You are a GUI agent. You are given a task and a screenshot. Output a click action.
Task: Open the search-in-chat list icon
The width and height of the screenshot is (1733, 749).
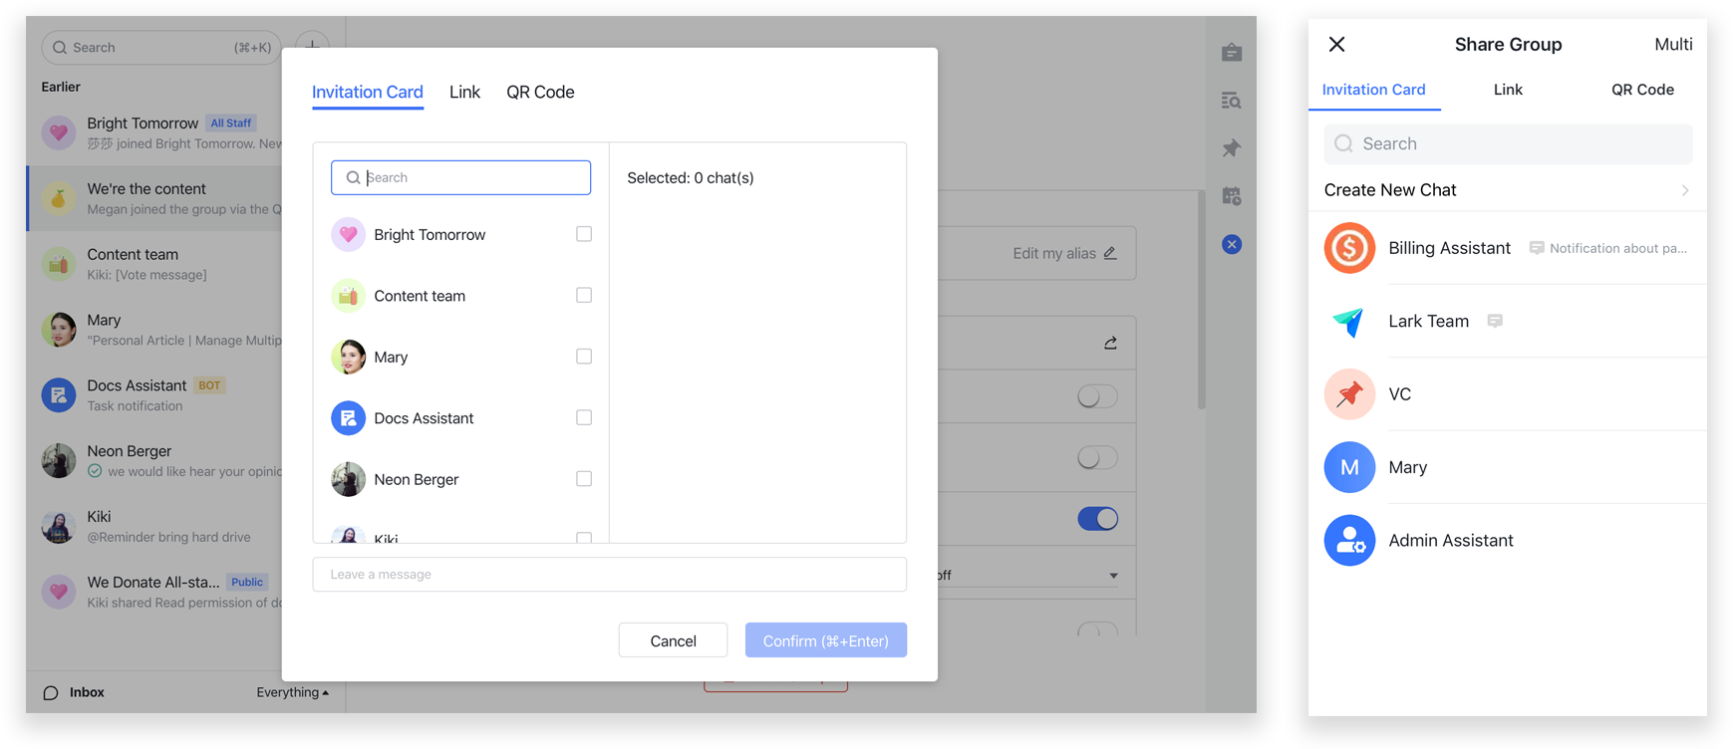(1232, 101)
